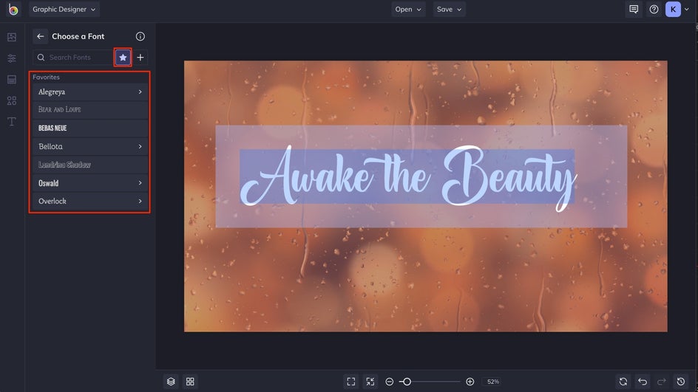
Task: Select the Oswald font
Action: [x=90, y=182]
